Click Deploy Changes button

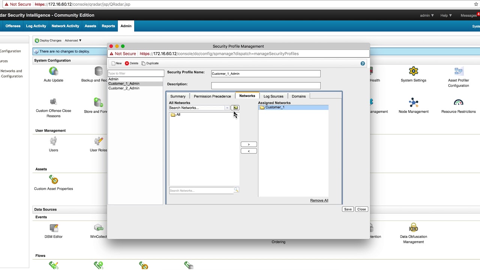point(48,40)
